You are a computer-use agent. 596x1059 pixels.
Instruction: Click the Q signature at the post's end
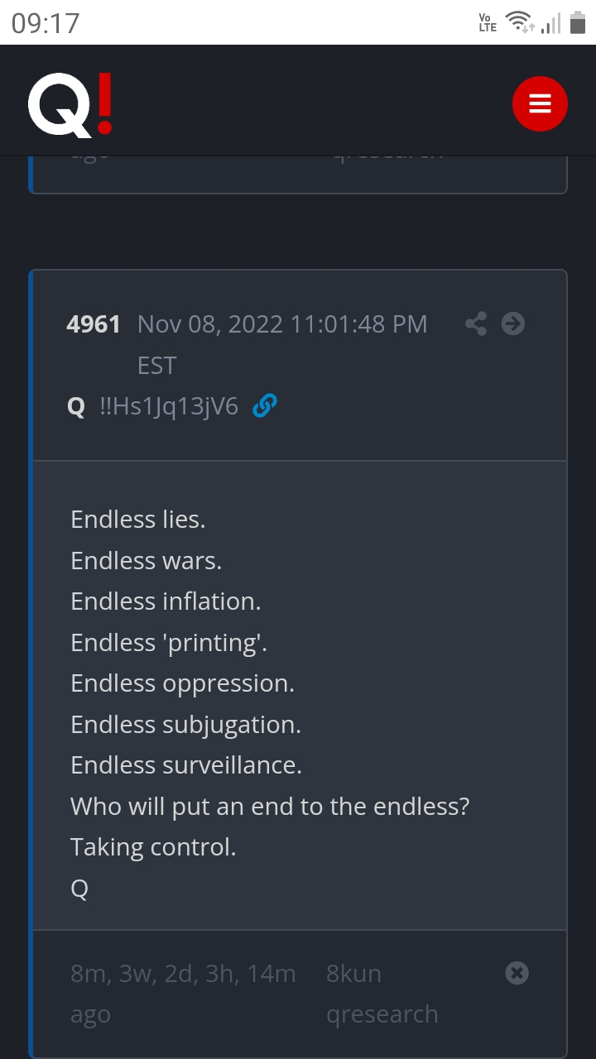click(79, 889)
